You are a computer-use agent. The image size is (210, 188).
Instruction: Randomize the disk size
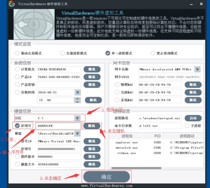pyautogui.click(x=92, y=164)
